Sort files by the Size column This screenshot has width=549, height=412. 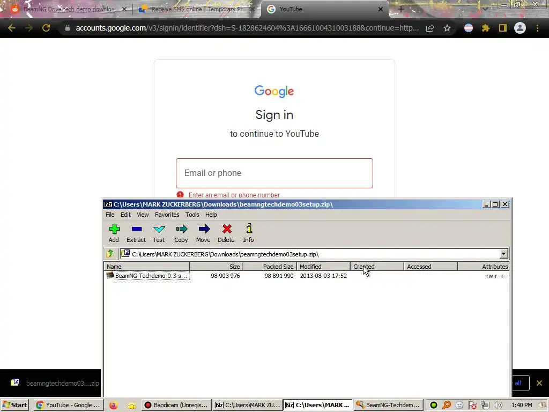[x=217, y=267]
